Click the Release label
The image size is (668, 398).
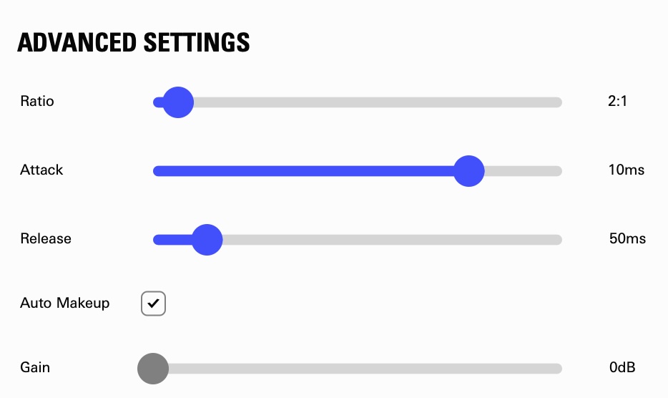click(x=46, y=238)
